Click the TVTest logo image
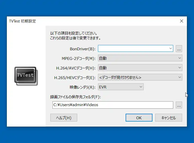The height and width of the screenshot is (143, 194). pyautogui.click(x=26, y=76)
